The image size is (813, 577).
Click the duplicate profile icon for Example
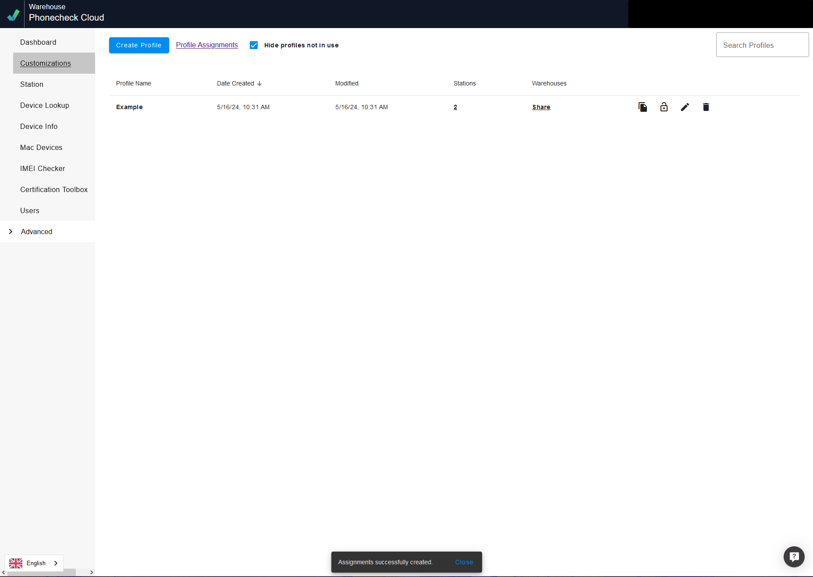click(x=643, y=107)
